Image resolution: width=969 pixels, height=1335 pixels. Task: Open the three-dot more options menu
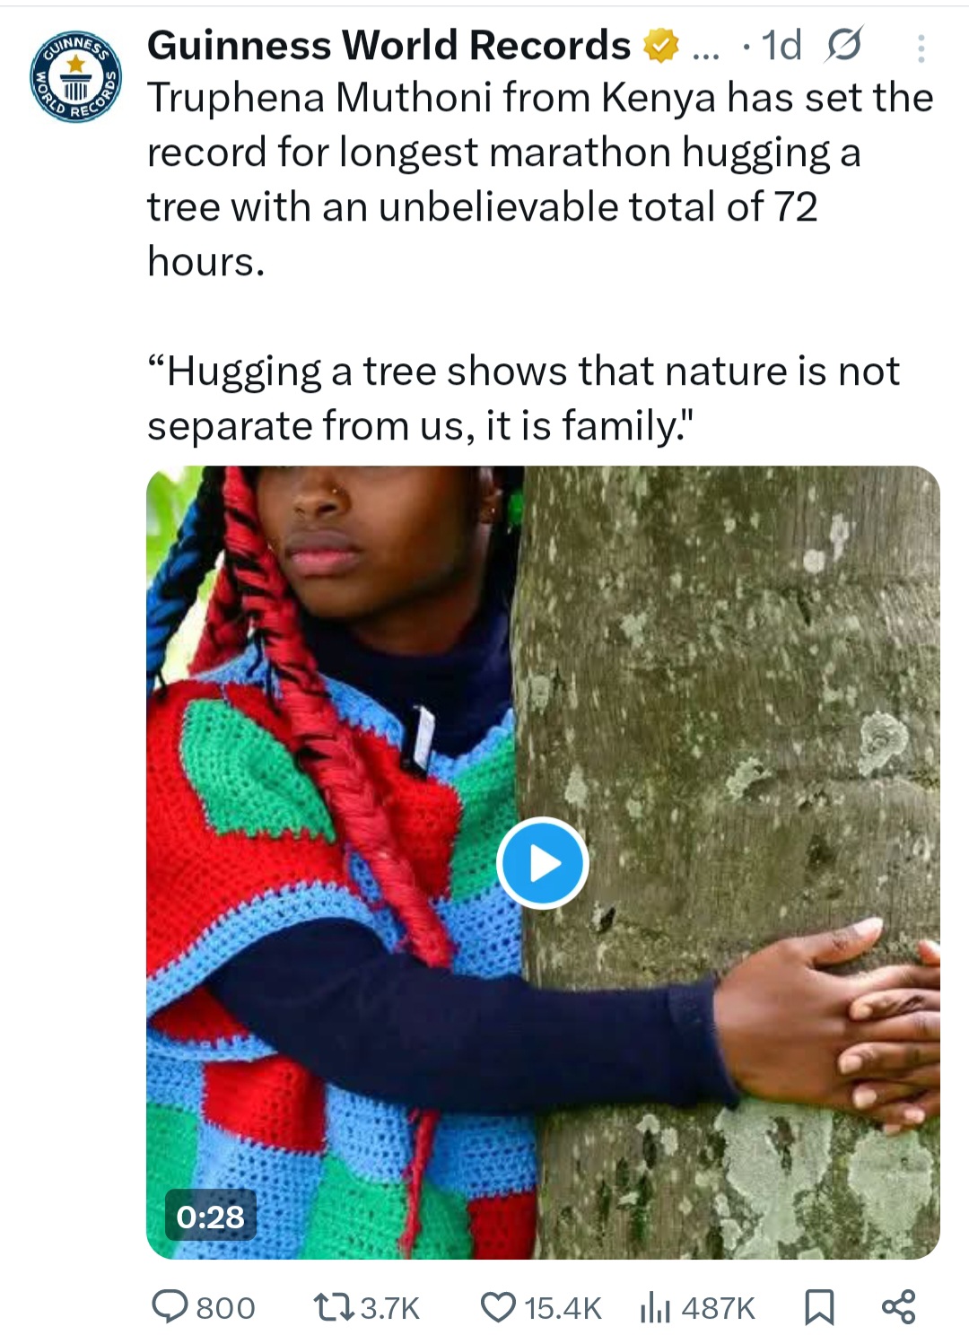tap(921, 48)
